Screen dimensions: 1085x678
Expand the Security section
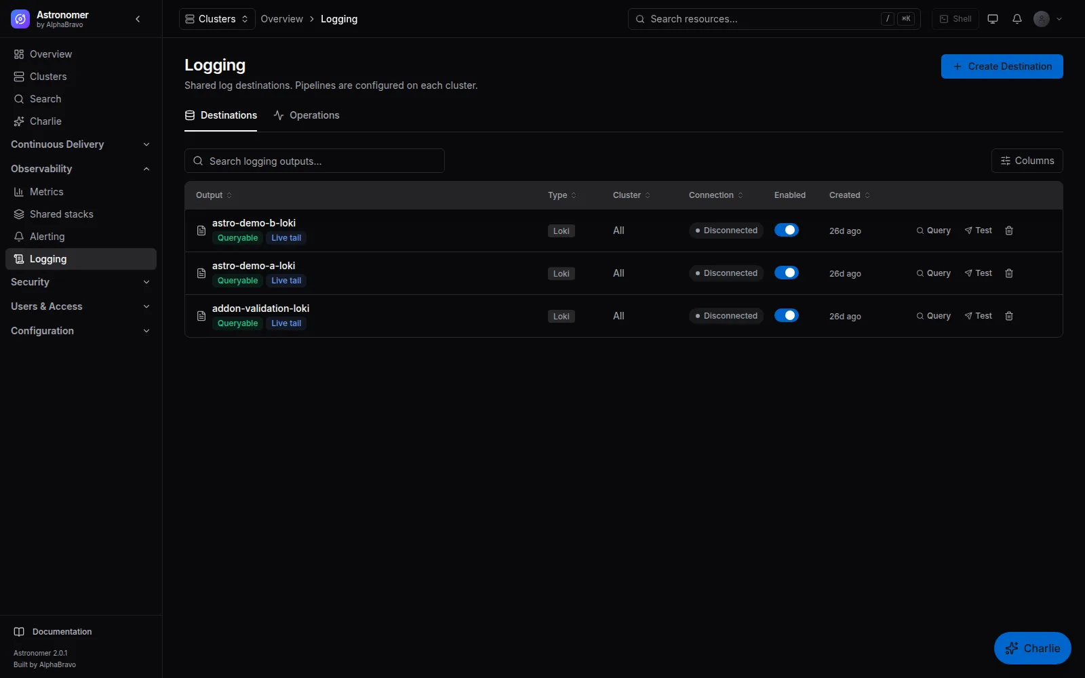click(x=81, y=282)
